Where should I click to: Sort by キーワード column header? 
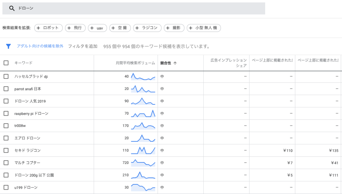click(23, 63)
